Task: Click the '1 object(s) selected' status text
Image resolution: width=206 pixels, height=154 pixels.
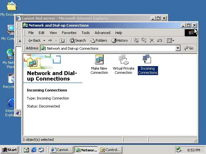Action: [x=38, y=140]
